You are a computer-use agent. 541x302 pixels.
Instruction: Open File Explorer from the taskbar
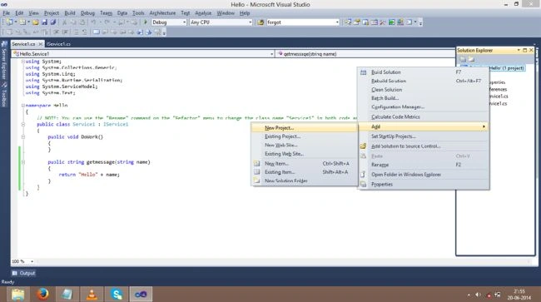pyautogui.click(x=18, y=294)
